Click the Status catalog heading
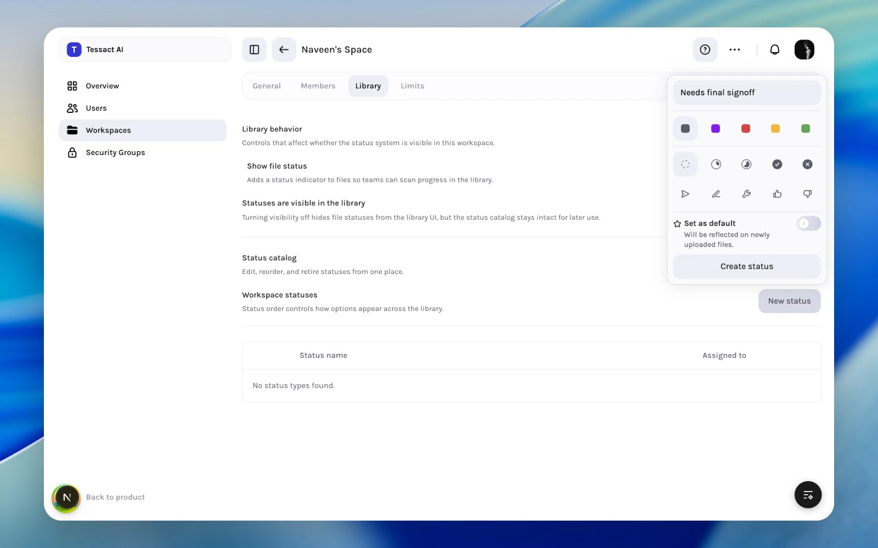The image size is (878, 548). click(269, 258)
